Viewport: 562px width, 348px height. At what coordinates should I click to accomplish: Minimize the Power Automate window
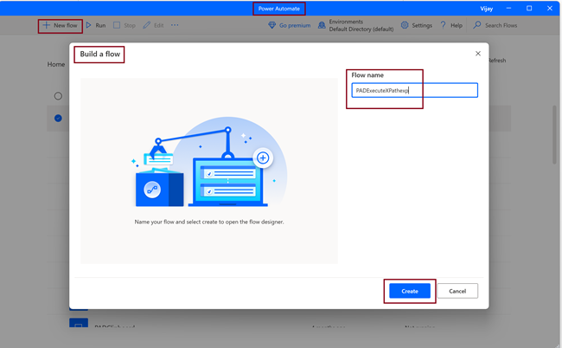pyautogui.click(x=508, y=9)
